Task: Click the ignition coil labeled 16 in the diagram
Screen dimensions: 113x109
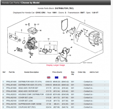Action: pyautogui.click(x=32, y=31)
